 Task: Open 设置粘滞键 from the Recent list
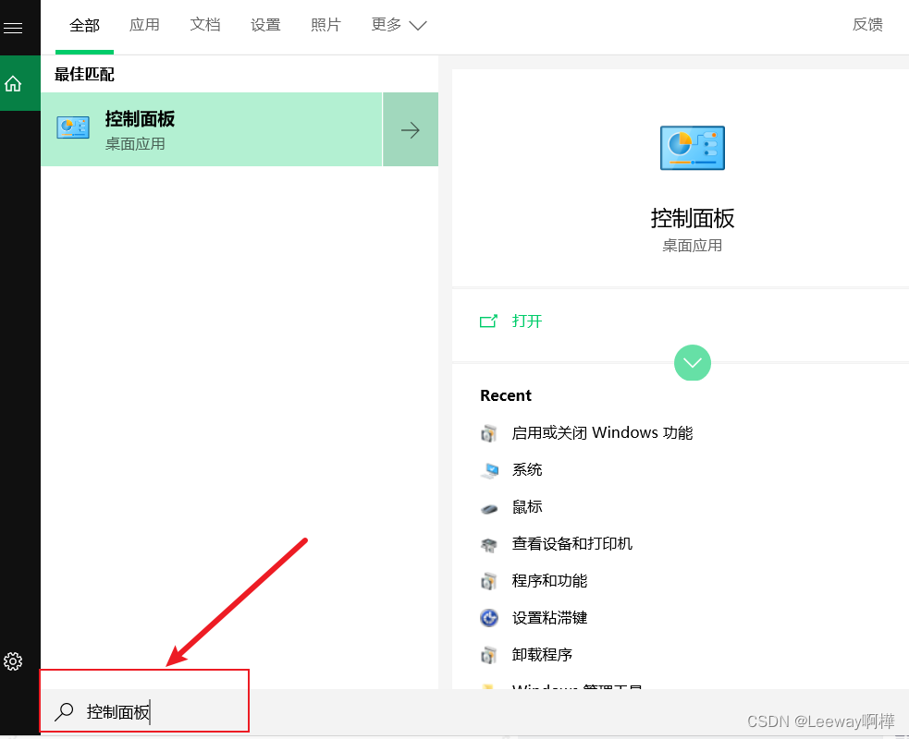pos(547,617)
